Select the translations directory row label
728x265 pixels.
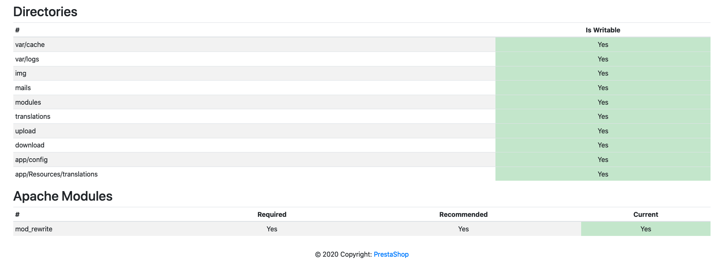point(32,116)
